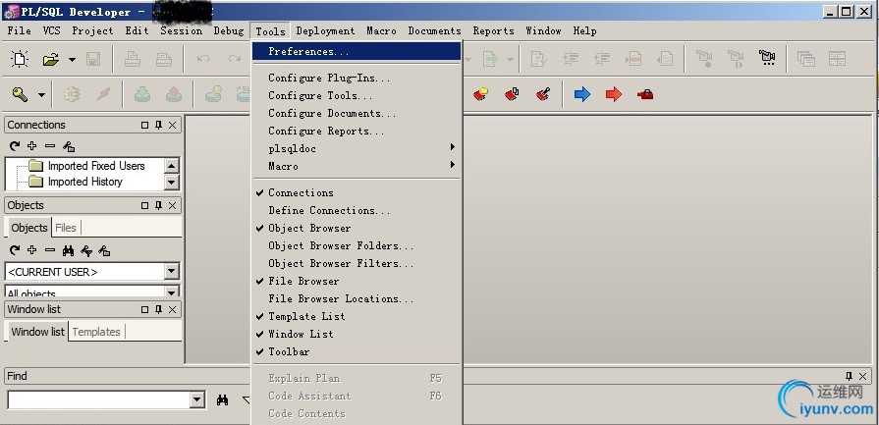Image resolution: width=879 pixels, height=425 pixels.
Task: Choose Object Browser Folders... menu entry
Action: 357,245
